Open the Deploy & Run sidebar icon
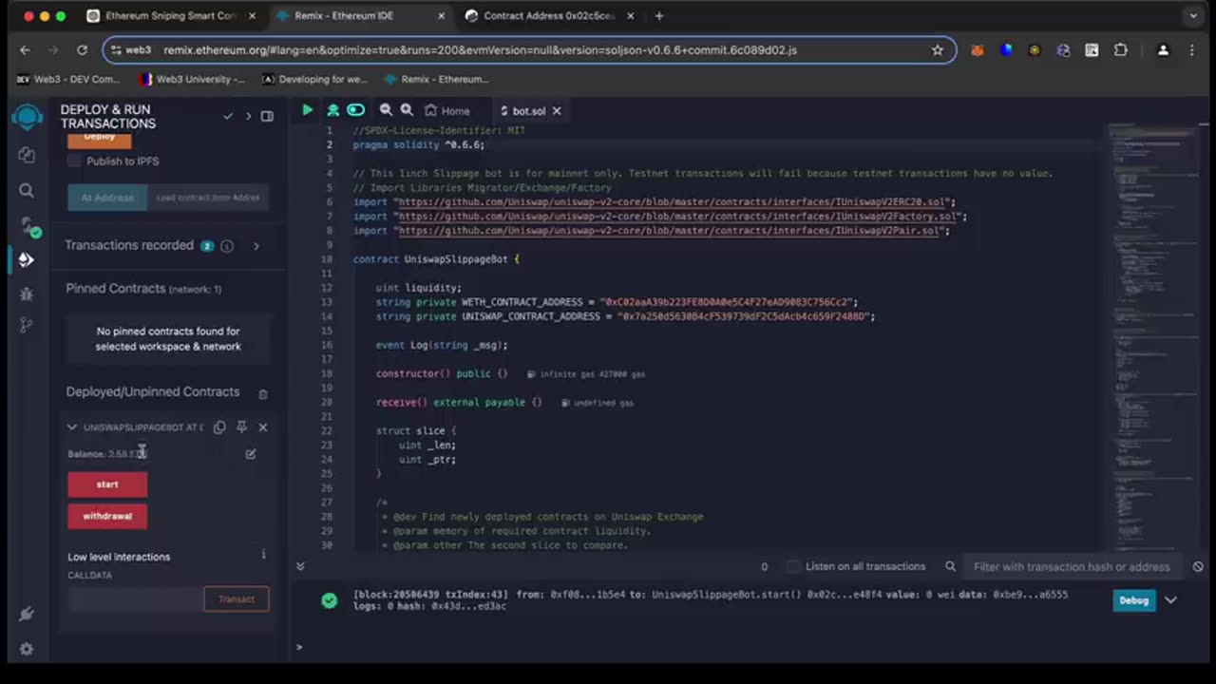The image size is (1216, 684). (x=27, y=259)
